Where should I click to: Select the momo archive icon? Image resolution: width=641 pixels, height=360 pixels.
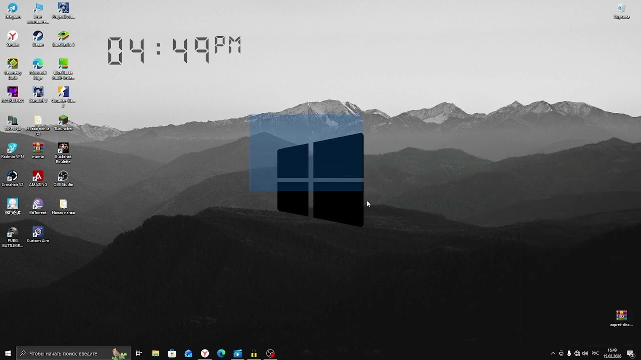pyautogui.click(x=38, y=151)
